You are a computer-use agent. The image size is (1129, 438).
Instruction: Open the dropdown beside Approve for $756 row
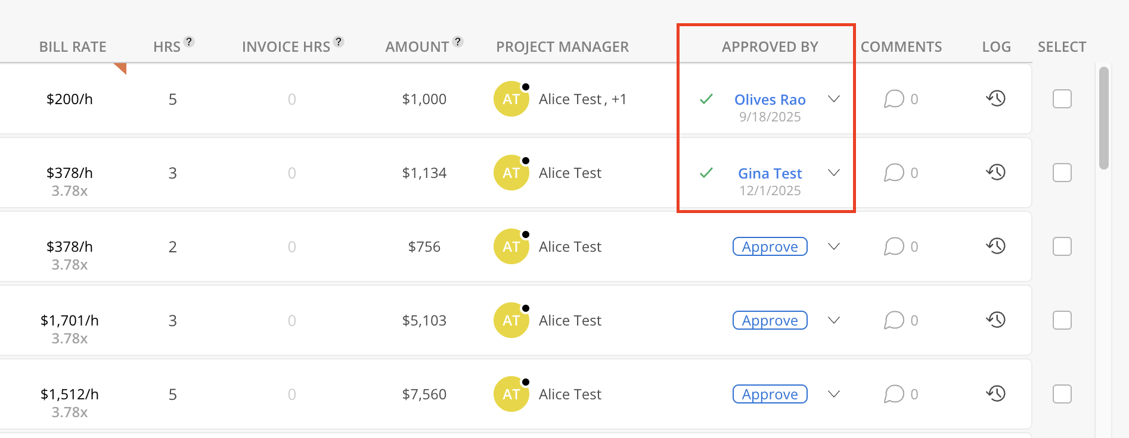[834, 246]
